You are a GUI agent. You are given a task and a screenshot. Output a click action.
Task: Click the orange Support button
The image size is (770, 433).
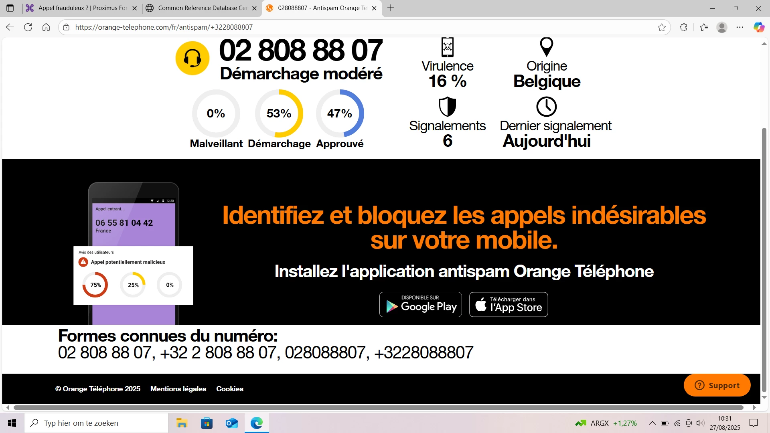[x=717, y=385]
